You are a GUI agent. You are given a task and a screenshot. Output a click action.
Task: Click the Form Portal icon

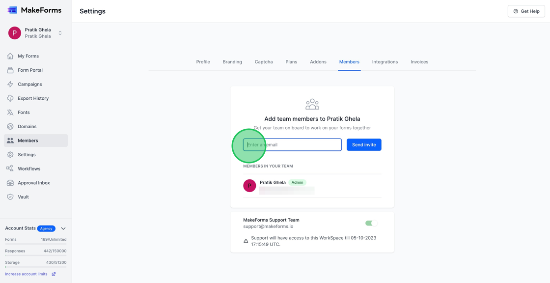(10, 70)
